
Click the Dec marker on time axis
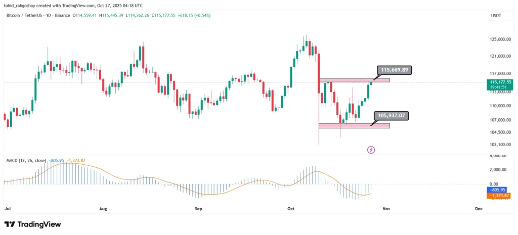tap(479, 208)
